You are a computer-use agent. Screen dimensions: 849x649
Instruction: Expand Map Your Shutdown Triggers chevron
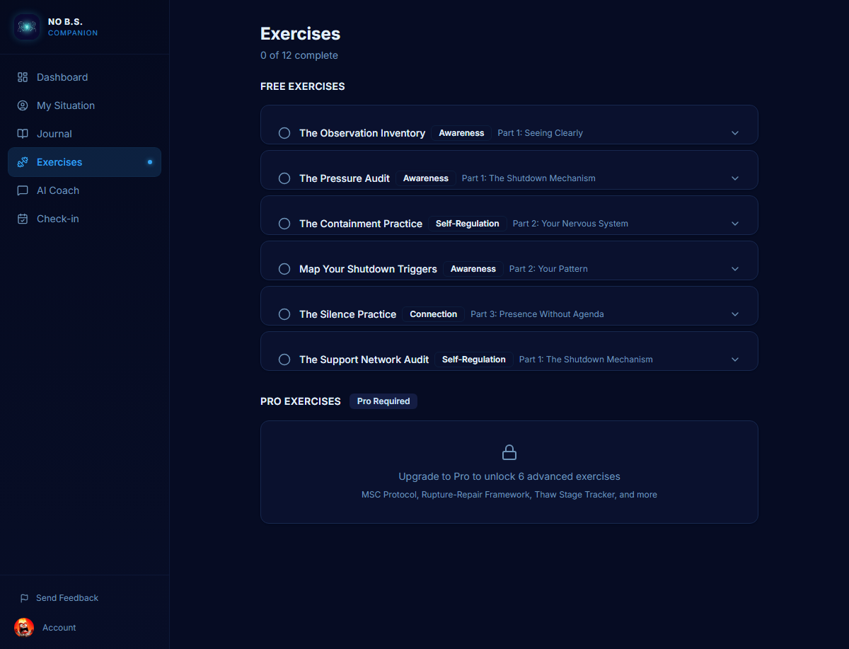735,269
